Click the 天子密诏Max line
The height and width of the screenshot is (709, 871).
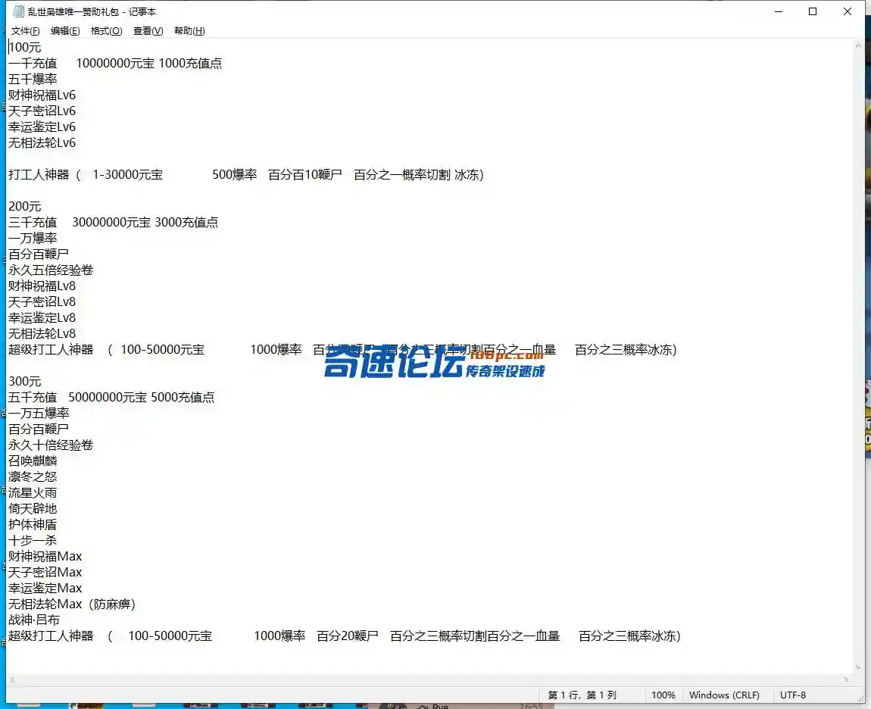point(45,573)
